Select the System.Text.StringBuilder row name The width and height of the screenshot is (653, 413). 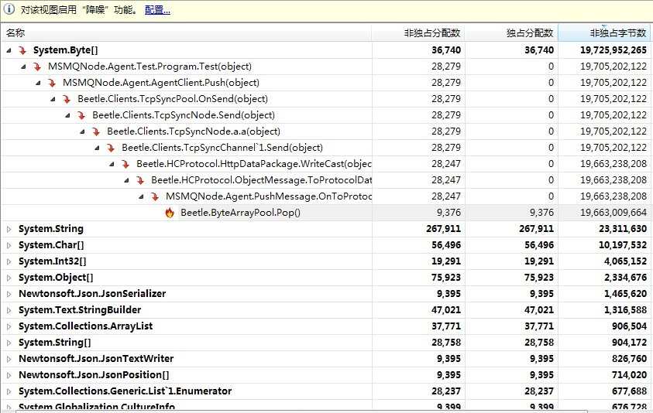click(80, 310)
